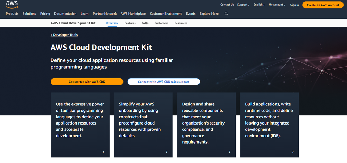Click Create an AWS Account button
The width and height of the screenshot is (347, 163).
[323, 5]
